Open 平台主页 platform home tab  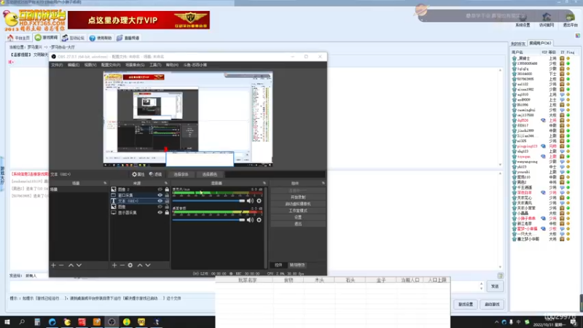click(19, 38)
